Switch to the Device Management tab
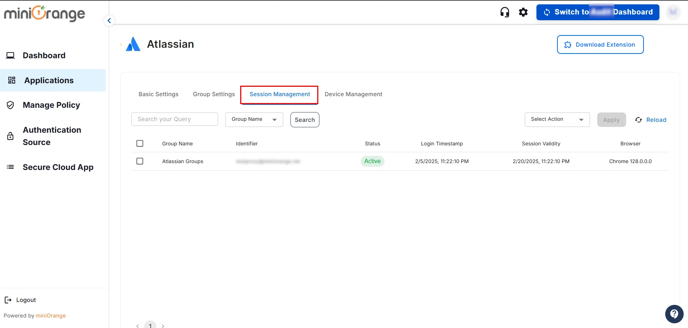This screenshot has height=328, width=688. tap(353, 94)
